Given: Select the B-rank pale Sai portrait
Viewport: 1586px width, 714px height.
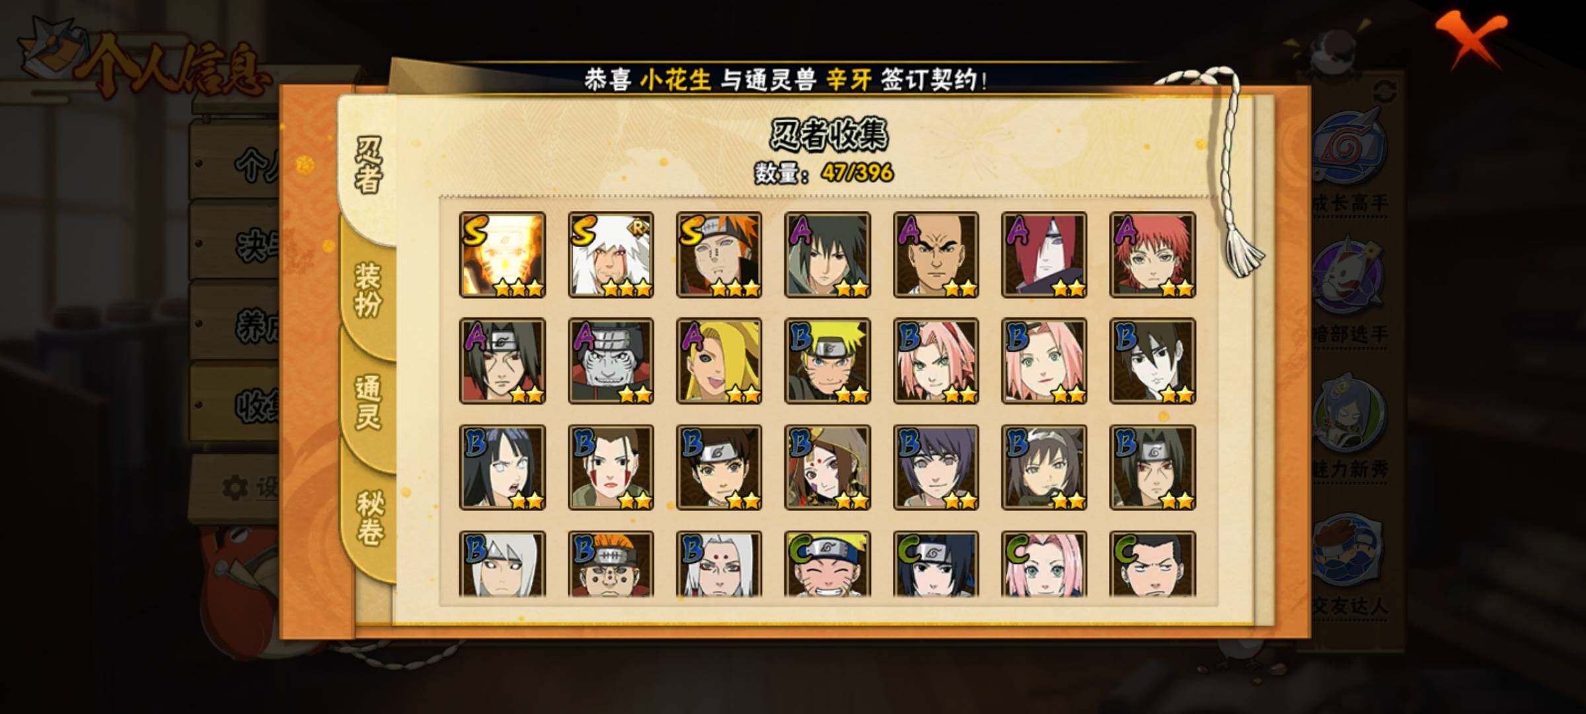Looking at the screenshot, I should pos(1152,361).
